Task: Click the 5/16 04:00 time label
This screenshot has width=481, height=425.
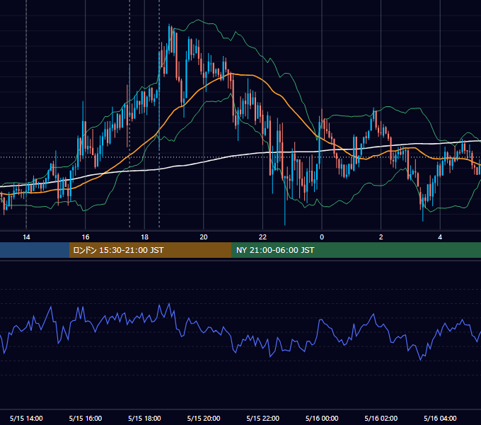Action: pos(440,418)
